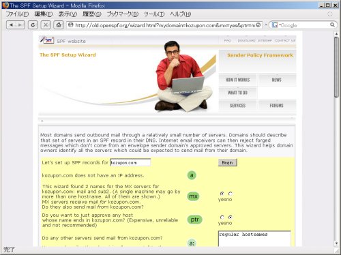Reload the page with refresh icon

(33, 25)
